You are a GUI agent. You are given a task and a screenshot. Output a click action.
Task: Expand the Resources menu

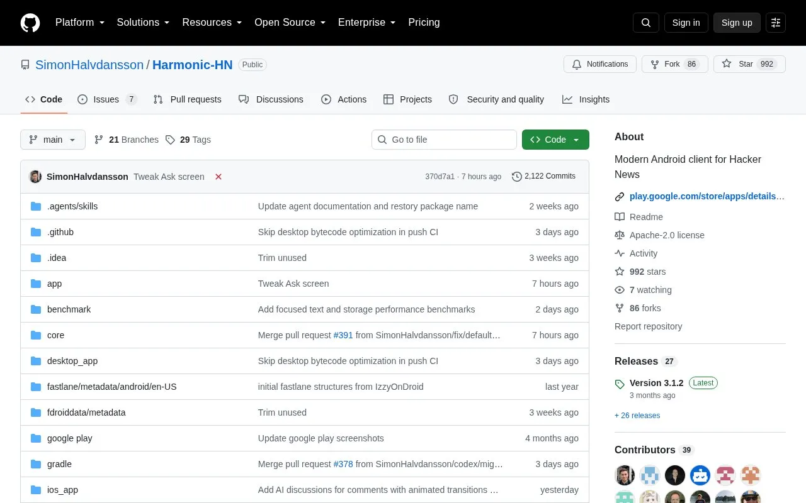[212, 23]
